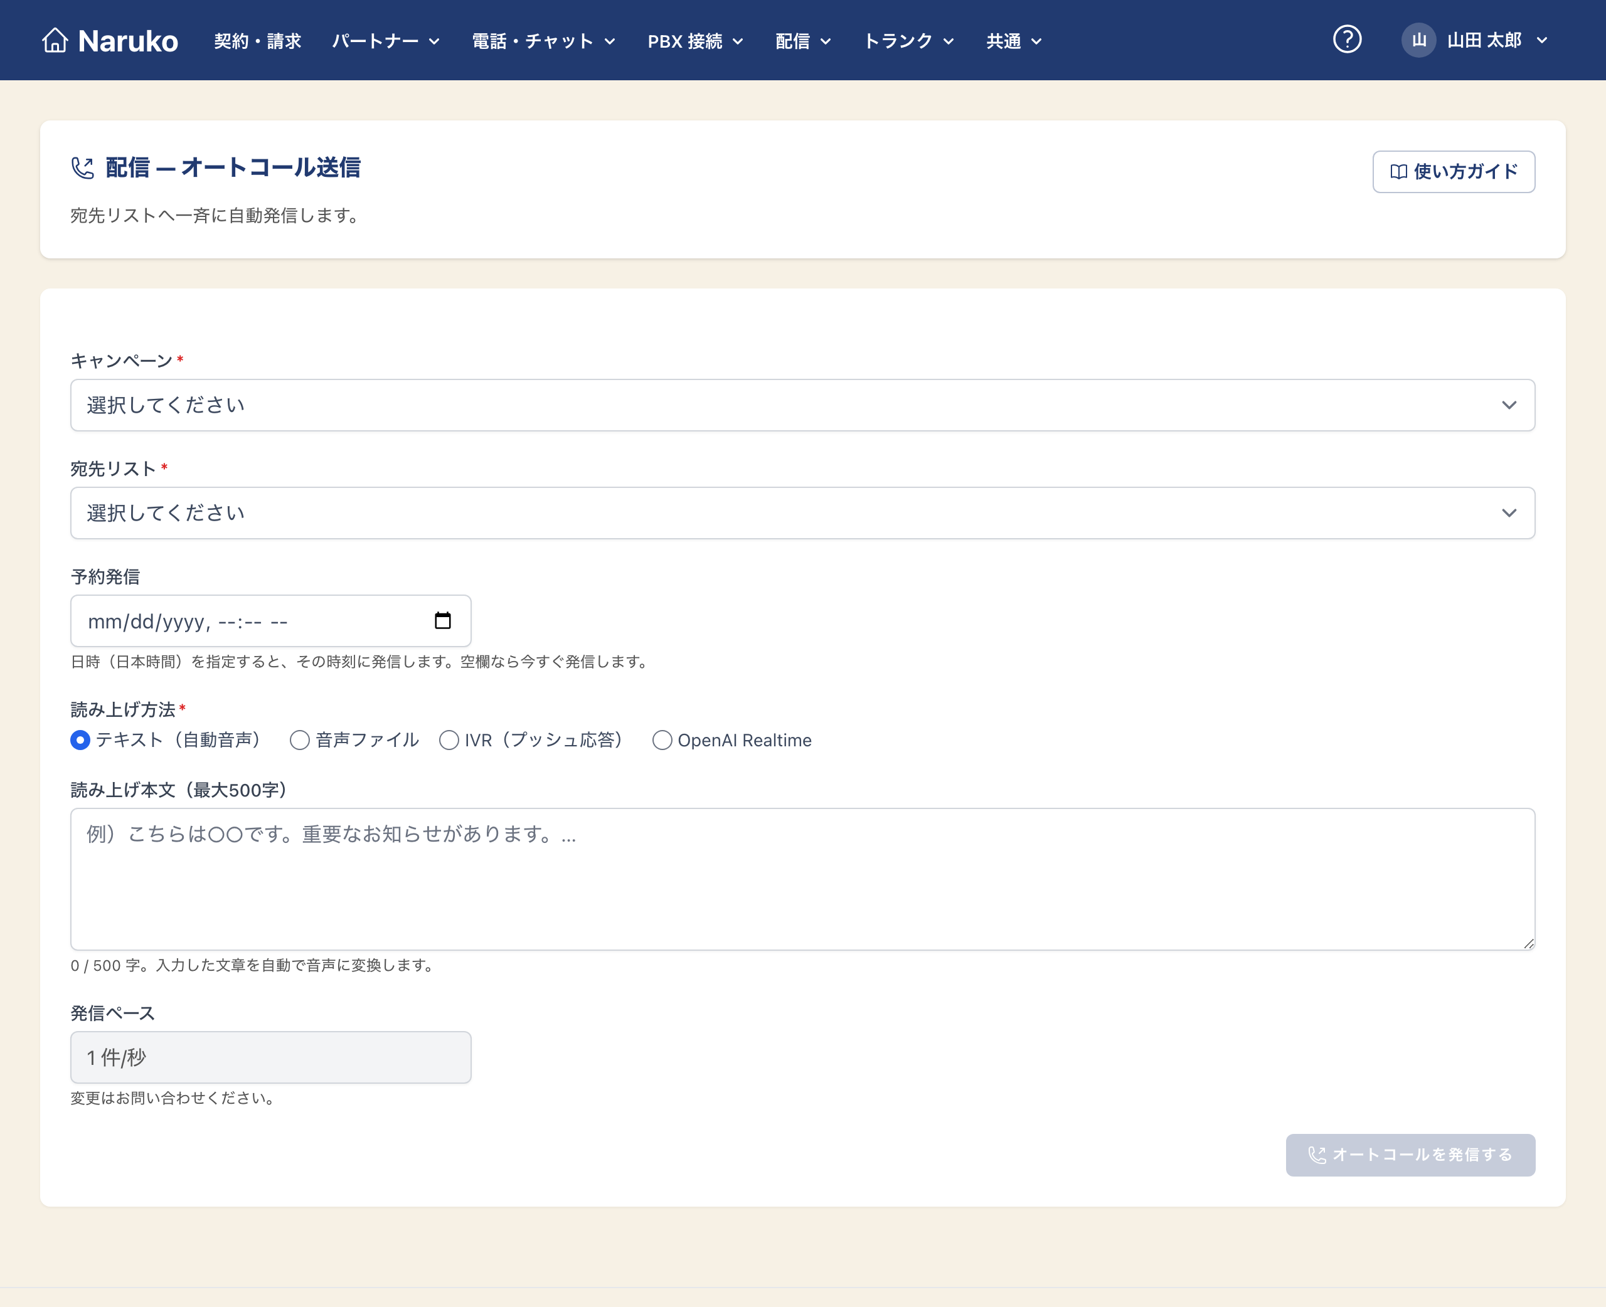Image resolution: width=1606 pixels, height=1307 pixels.
Task: Click the Naruko home icon
Action: pyautogui.click(x=55, y=41)
